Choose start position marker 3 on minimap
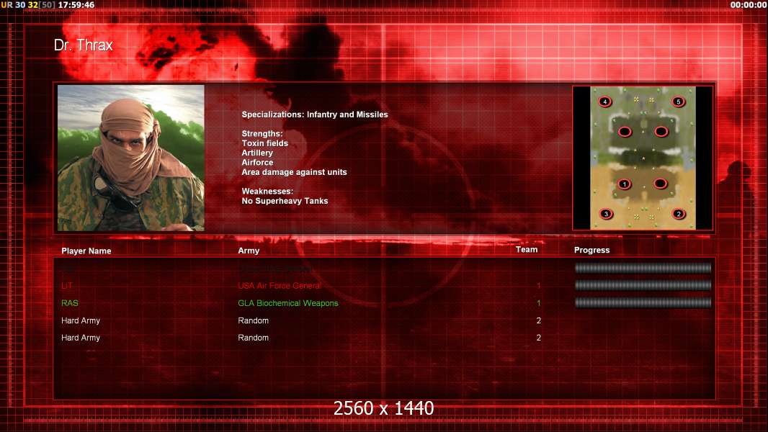Image resolution: width=768 pixels, height=432 pixels. point(607,214)
